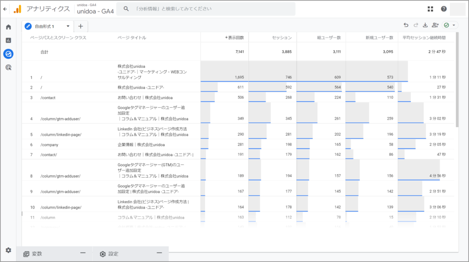The image size is (469, 262).
Task: Add a new tab with plus button
Action: (81, 26)
